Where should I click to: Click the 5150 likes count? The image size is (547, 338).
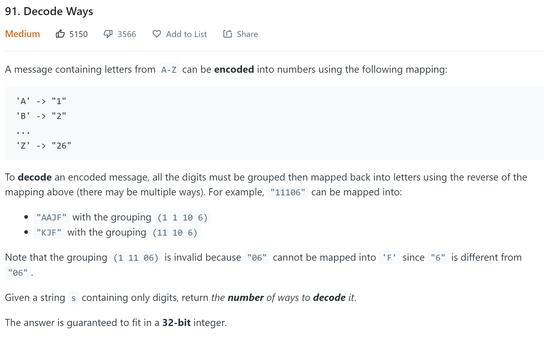tap(78, 34)
